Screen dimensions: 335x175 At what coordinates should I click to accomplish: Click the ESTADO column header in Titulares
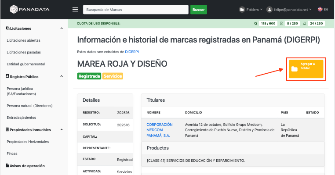pyautogui.click(x=312, y=112)
